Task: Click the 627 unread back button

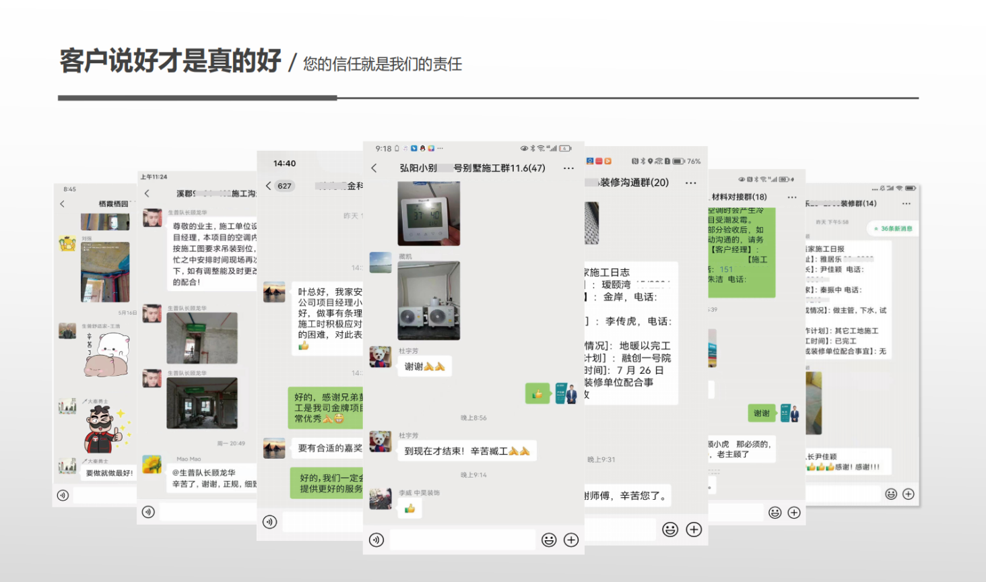Action: coord(280,186)
